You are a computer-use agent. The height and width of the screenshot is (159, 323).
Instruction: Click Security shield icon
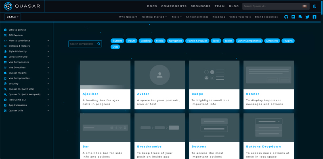(x=5, y=84)
